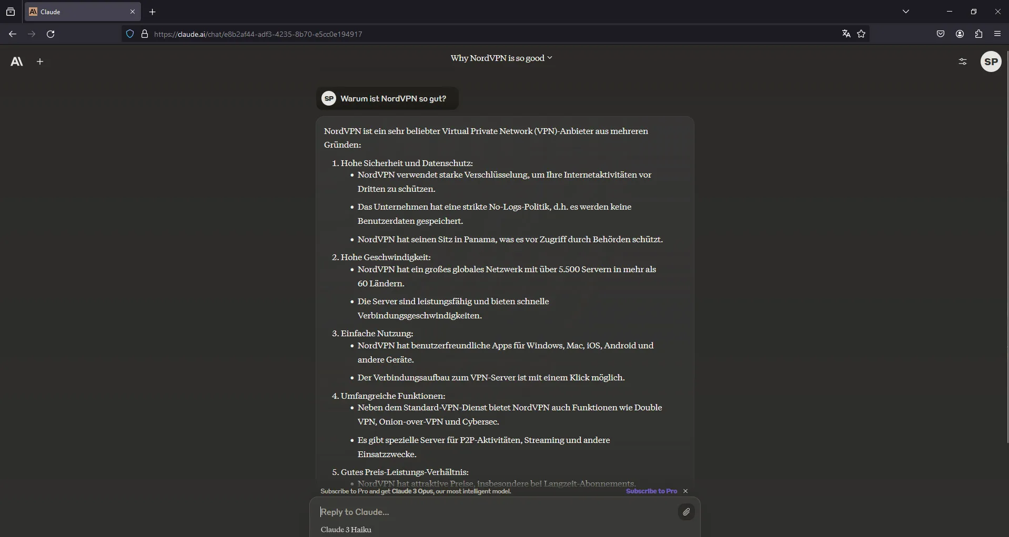View site security padlock info
1009x537 pixels.
(145, 34)
